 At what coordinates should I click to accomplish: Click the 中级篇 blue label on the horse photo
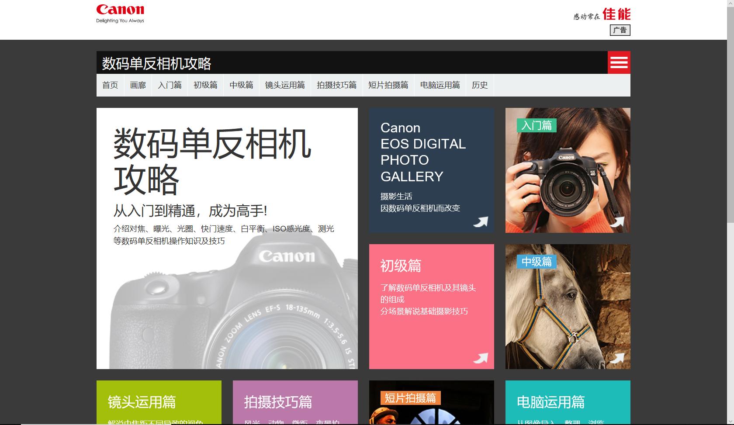pyautogui.click(x=537, y=262)
